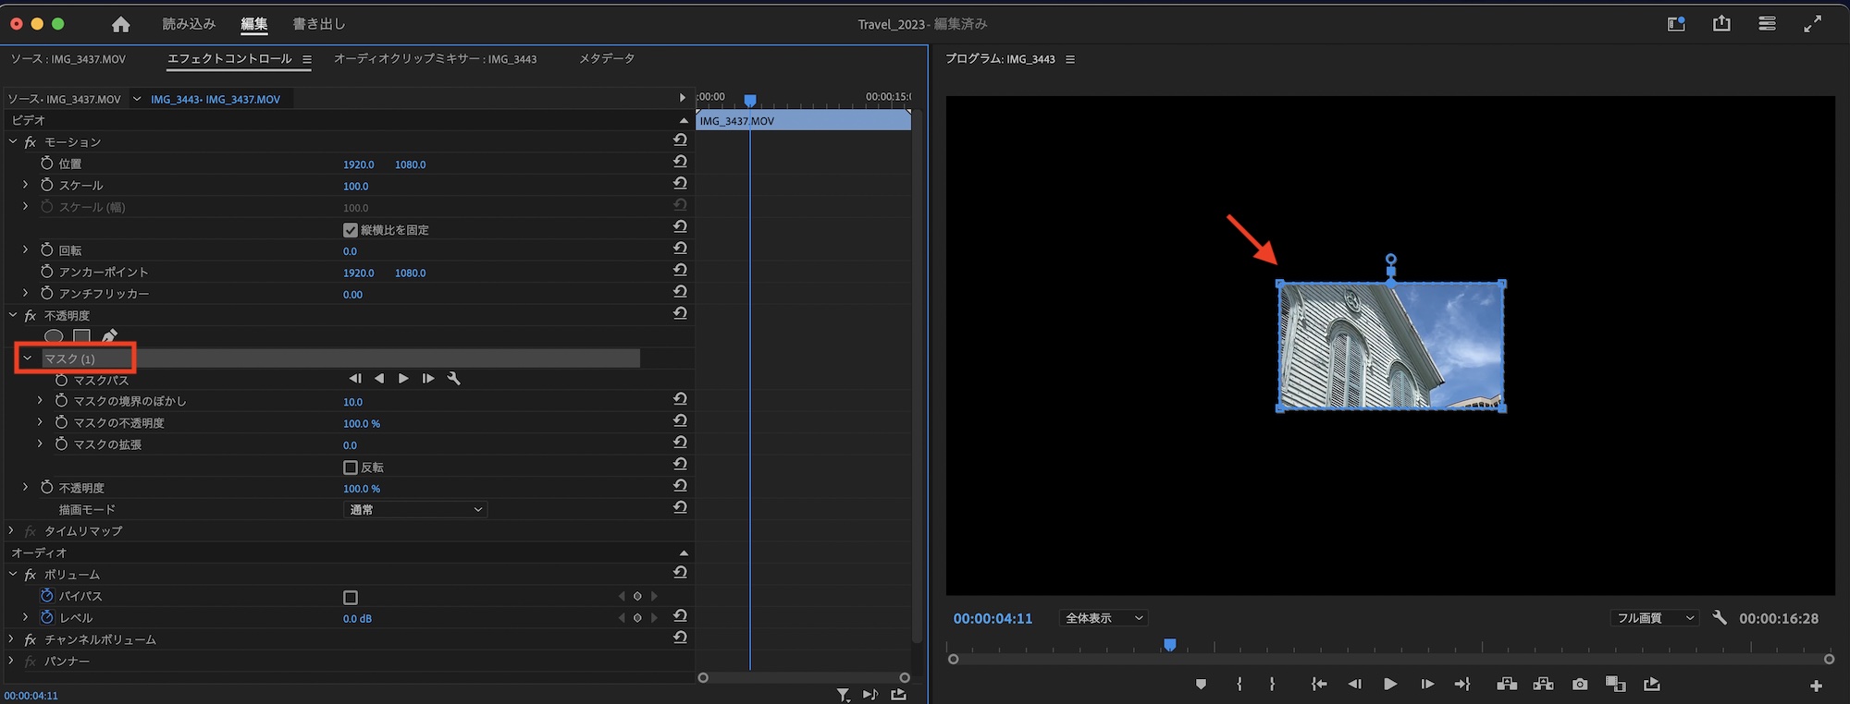Open the 全体表示 zoom level dropdown
This screenshot has height=704, width=1850.
pyautogui.click(x=1104, y=618)
